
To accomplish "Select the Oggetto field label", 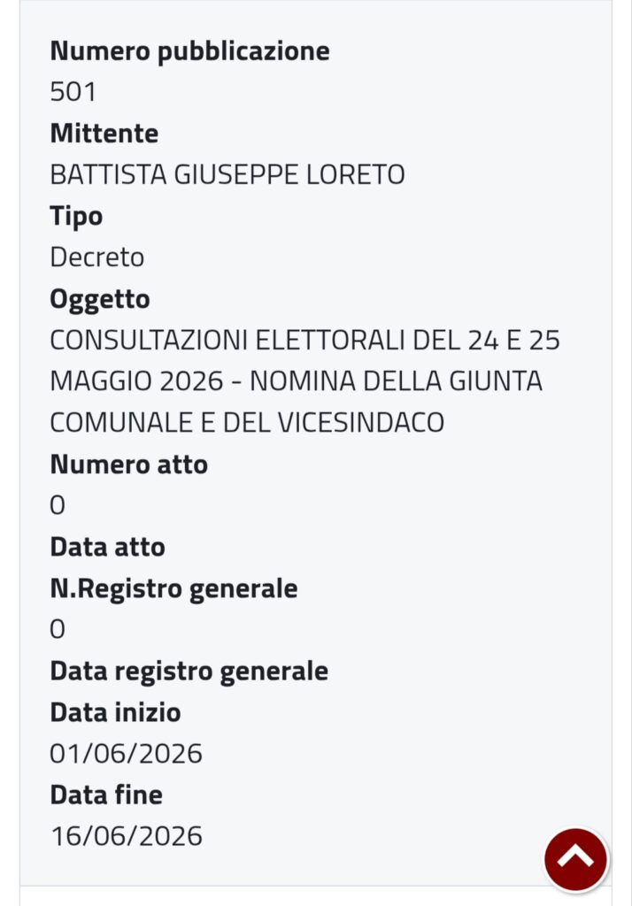I will (x=100, y=300).
